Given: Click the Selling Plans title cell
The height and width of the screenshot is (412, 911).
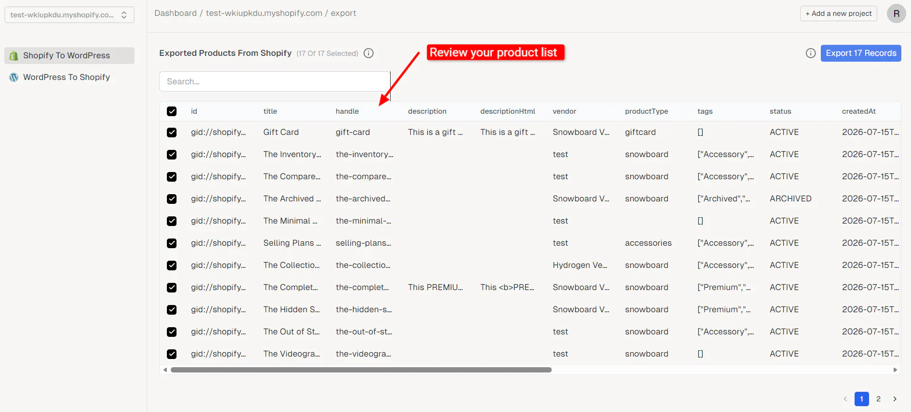Looking at the screenshot, I should [292, 243].
